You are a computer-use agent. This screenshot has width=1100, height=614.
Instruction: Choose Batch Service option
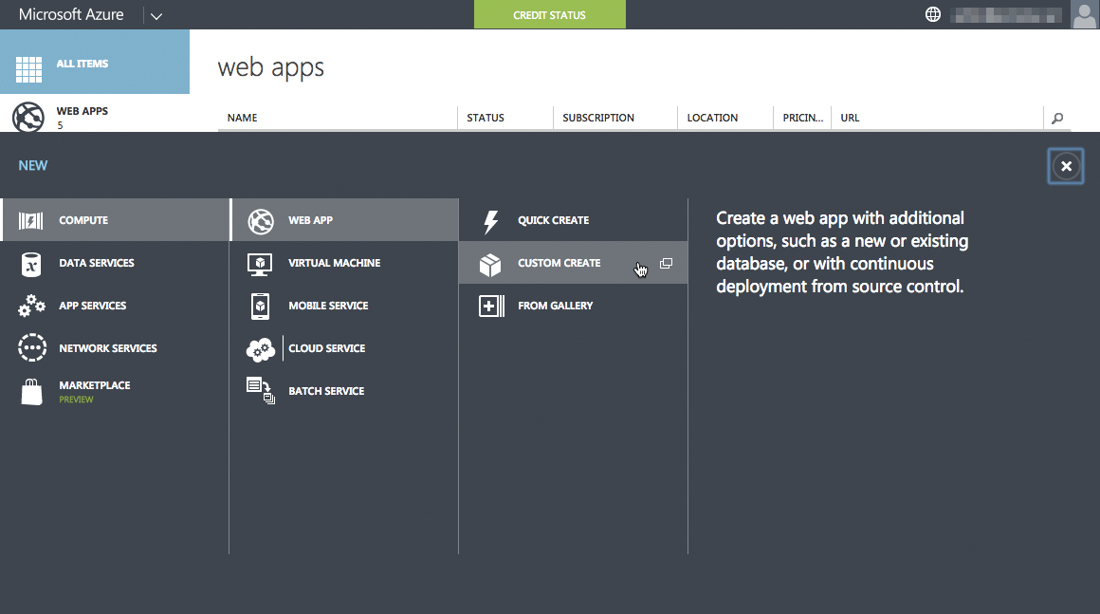(344, 392)
